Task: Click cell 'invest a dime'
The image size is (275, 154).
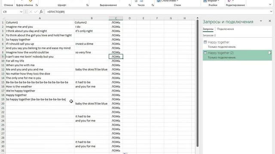Action: (92, 44)
